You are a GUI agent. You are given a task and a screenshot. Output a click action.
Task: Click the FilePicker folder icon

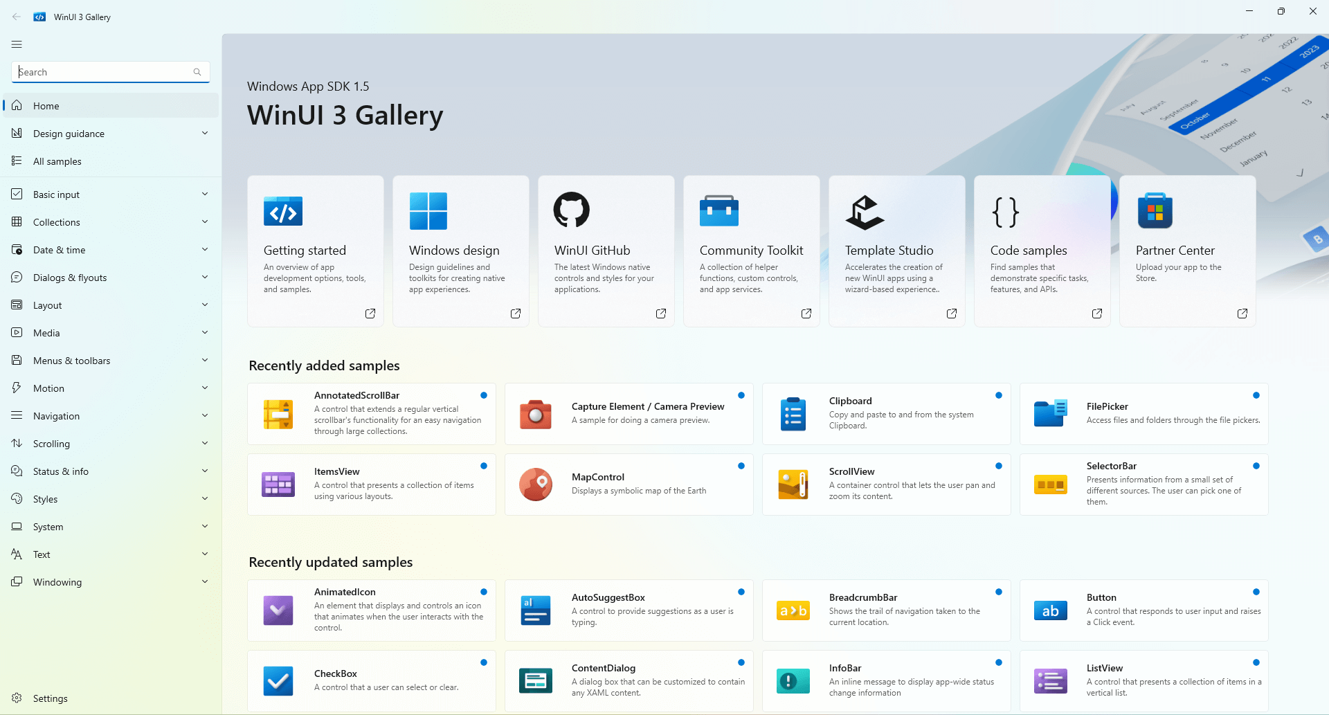pos(1051,414)
